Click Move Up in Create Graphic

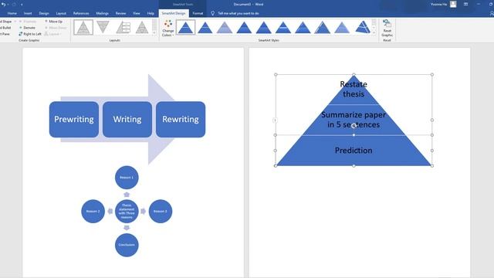pos(53,22)
